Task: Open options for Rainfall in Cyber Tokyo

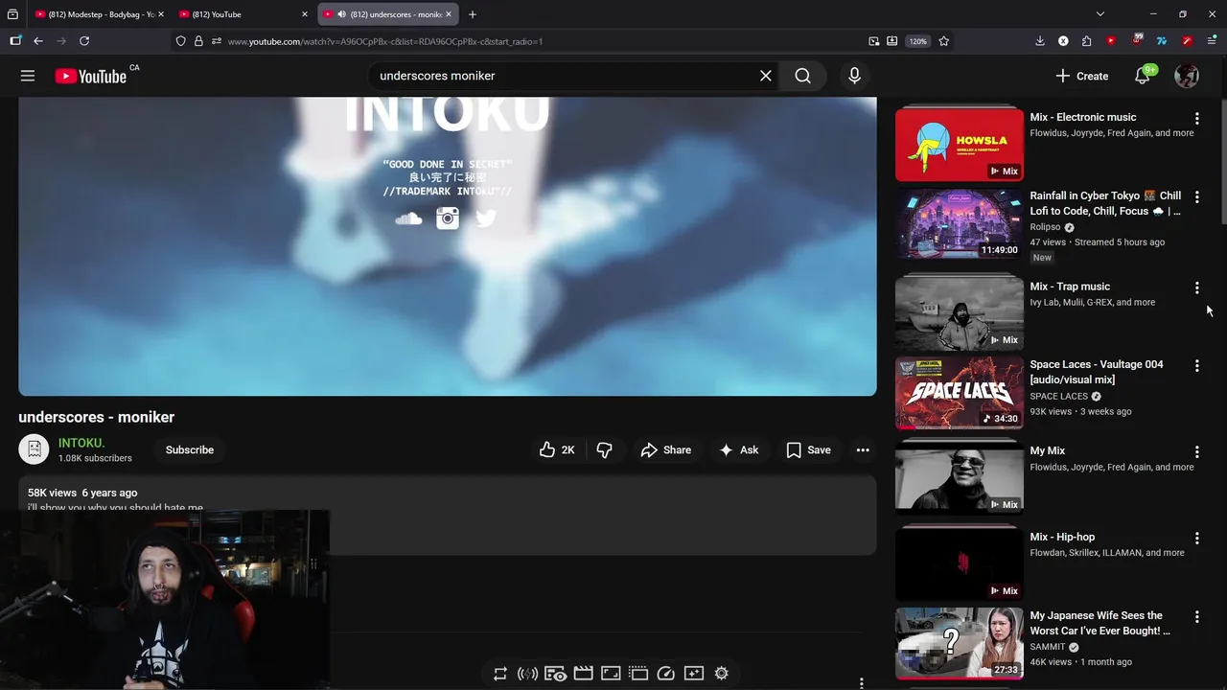Action: [1196, 197]
